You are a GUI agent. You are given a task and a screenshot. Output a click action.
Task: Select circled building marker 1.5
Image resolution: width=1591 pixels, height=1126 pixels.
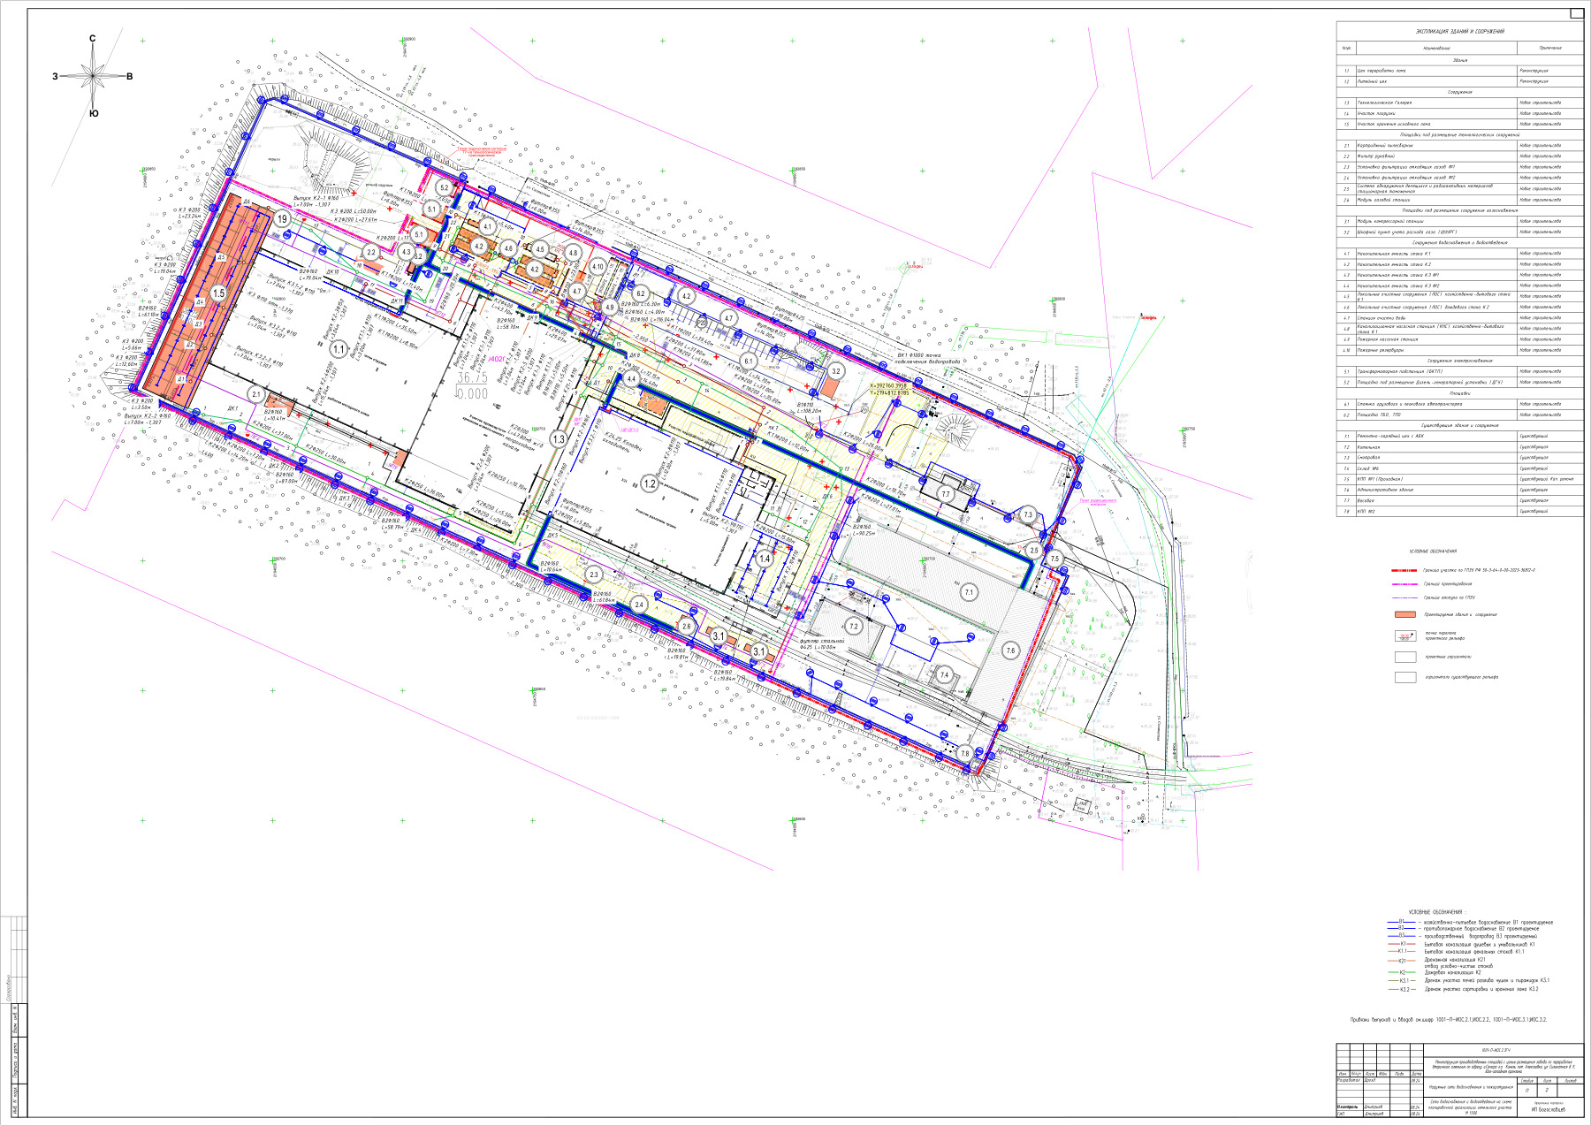tap(218, 293)
